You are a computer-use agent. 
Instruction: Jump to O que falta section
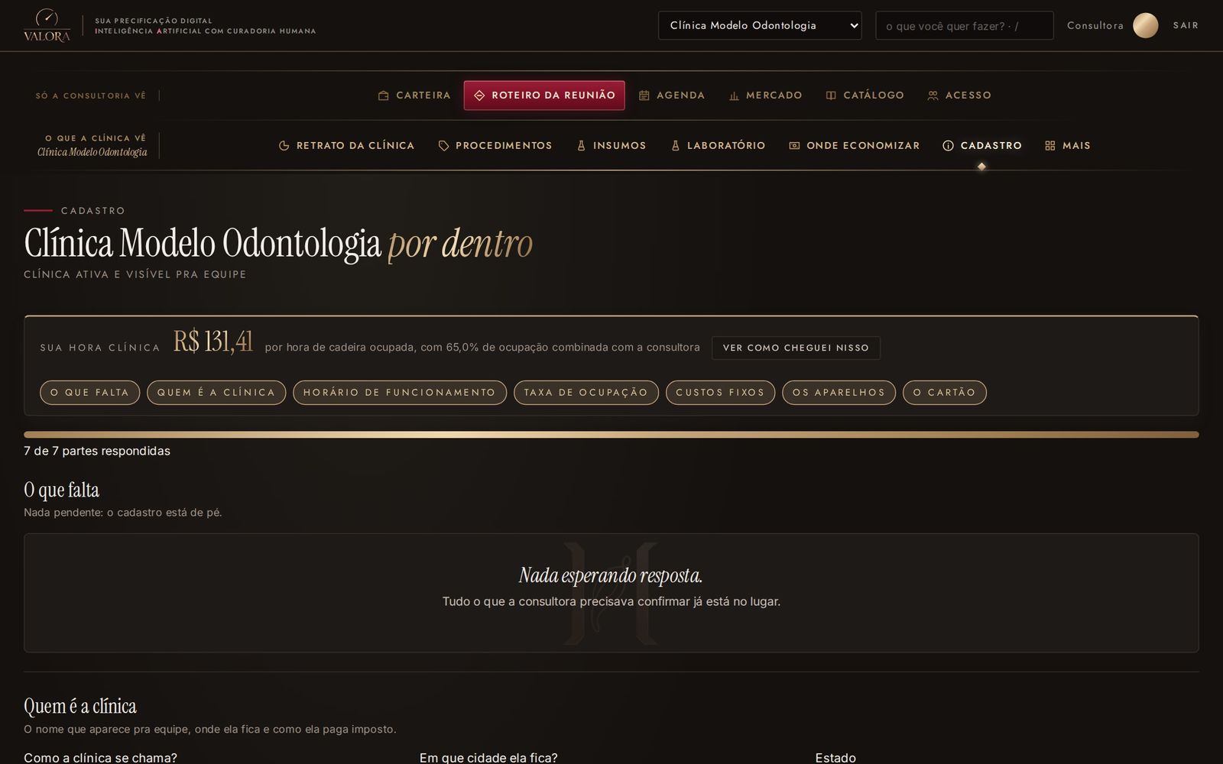89,393
